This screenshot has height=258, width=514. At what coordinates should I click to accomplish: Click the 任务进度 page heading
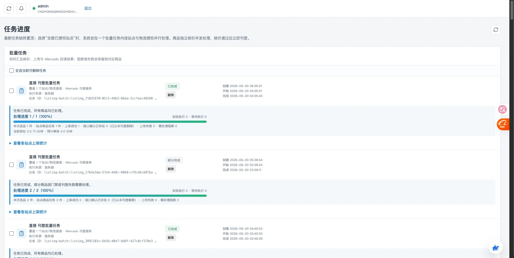coord(17,29)
